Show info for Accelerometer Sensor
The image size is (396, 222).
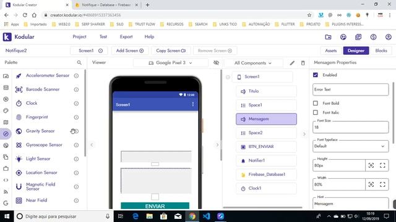(76, 75)
